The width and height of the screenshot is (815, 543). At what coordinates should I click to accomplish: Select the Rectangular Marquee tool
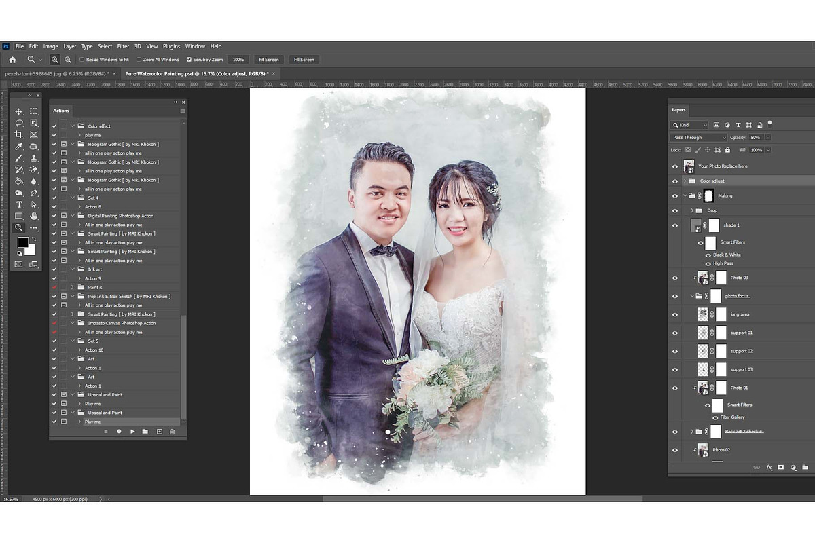[x=34, y=111]
